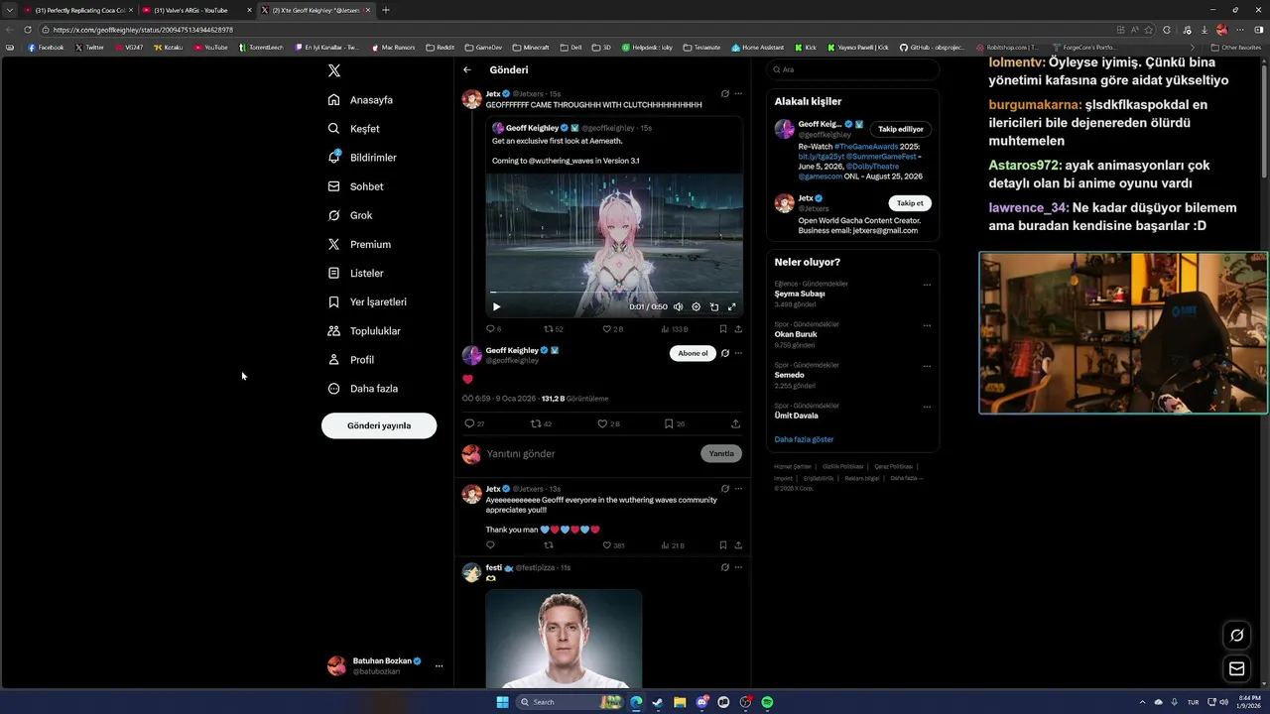Switch to Perfectly Replicating Coca Cola tab
This screenshot has width=1270, height=714.
pos(77,10)
